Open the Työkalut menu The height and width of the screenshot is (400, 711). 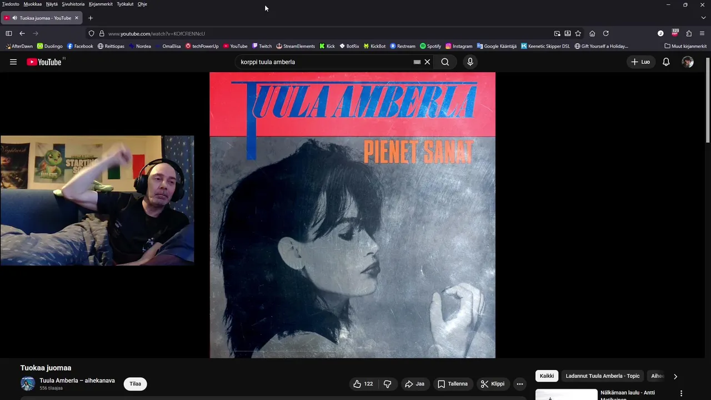(x=125, y=4)
